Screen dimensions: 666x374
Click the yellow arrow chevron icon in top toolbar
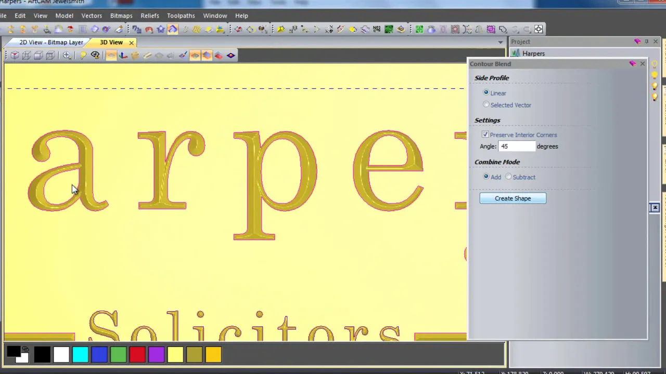(x=316, y=29)
